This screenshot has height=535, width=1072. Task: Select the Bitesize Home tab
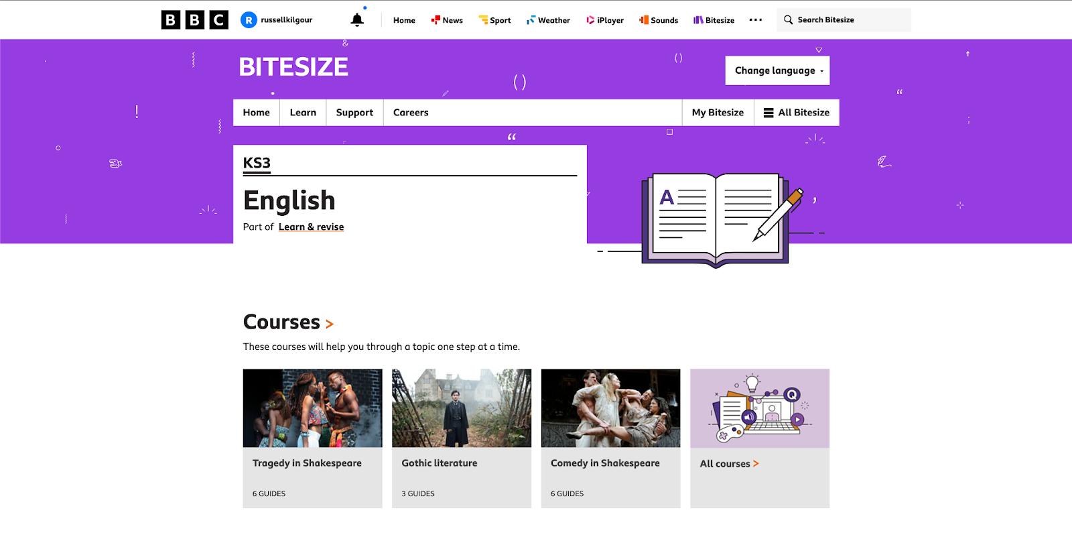point(257,113)
